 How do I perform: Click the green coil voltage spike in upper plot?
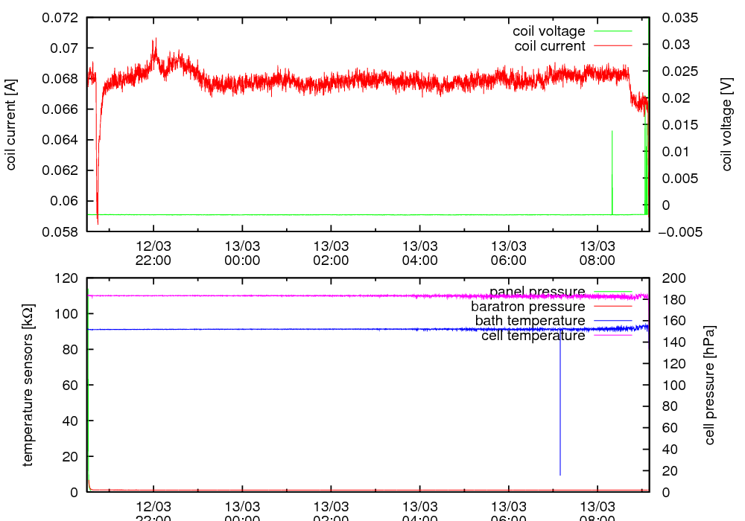(x=612, y=171)
